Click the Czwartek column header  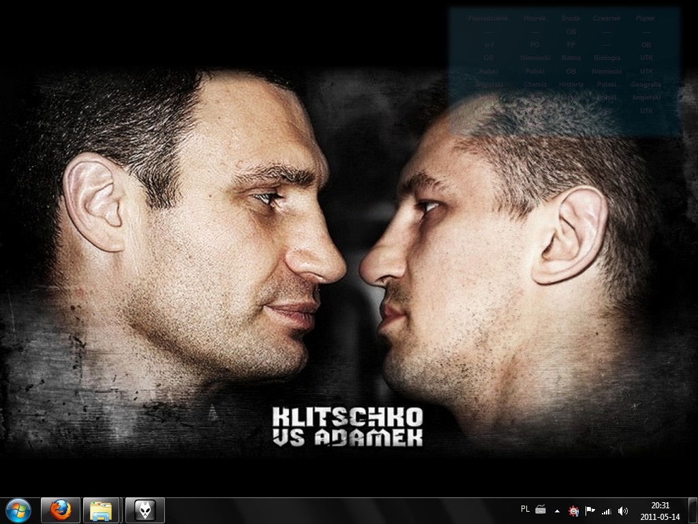(606, 18)
